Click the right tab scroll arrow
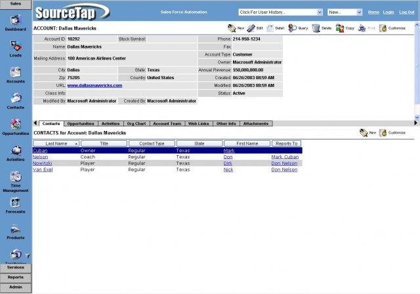Image resolution: width=420 pixels, height=294 pixels. coord(416,123)
